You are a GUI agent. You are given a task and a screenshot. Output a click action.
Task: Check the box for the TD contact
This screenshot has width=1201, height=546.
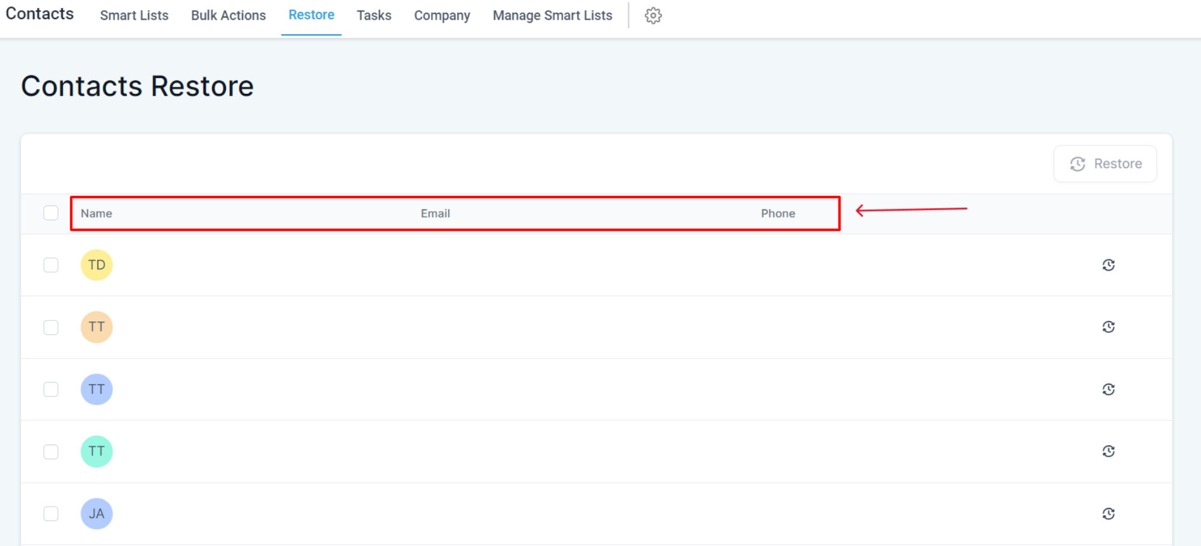point(51,265)
